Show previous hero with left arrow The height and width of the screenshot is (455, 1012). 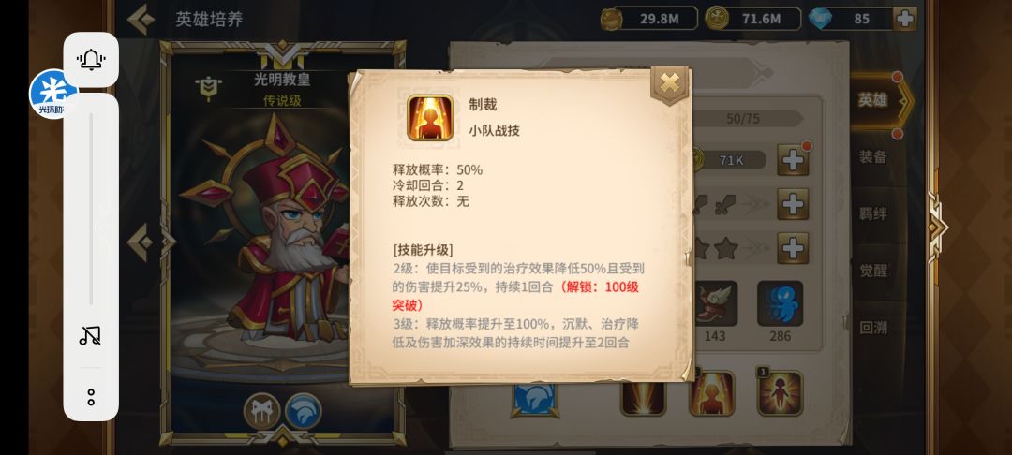pos(141,242)
